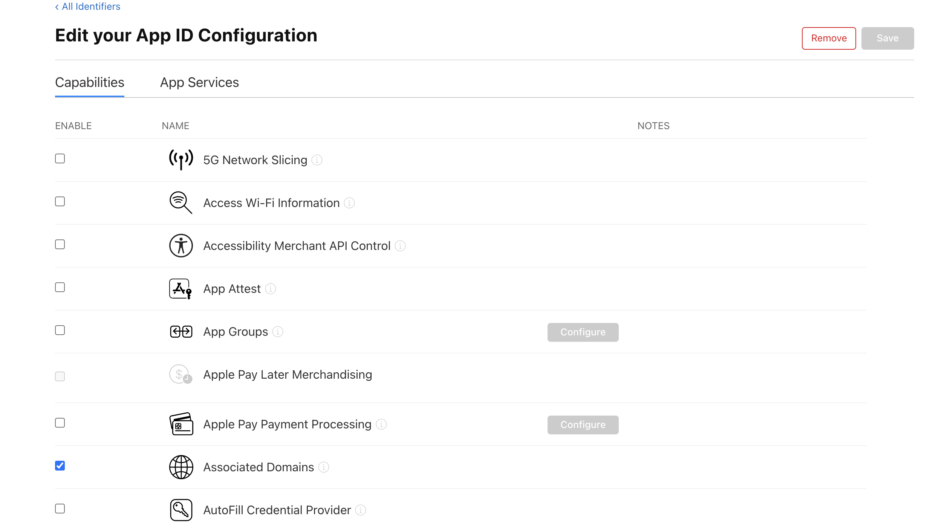Configure the App Groups capability
The image size is (927, 527).
[583, 332]
